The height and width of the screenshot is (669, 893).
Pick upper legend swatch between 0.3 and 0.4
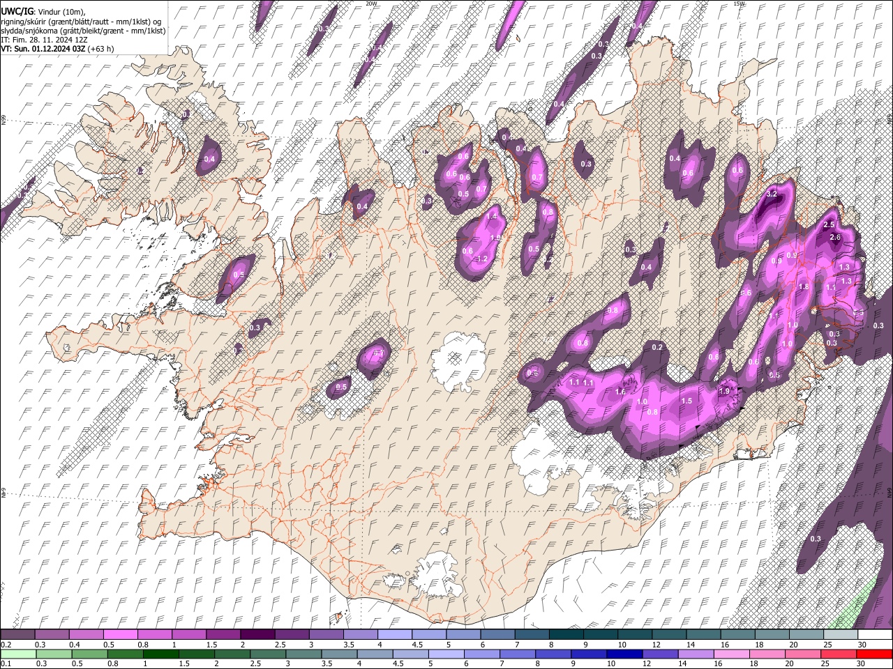[x=51, y=635]
